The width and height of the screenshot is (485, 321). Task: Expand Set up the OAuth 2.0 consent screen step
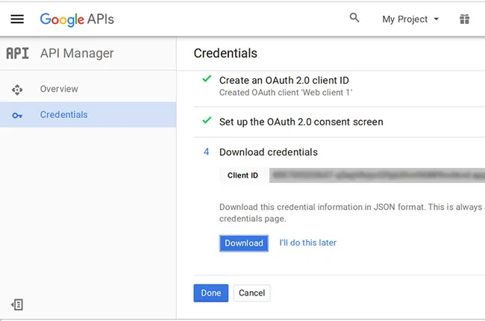pos(301,122)
